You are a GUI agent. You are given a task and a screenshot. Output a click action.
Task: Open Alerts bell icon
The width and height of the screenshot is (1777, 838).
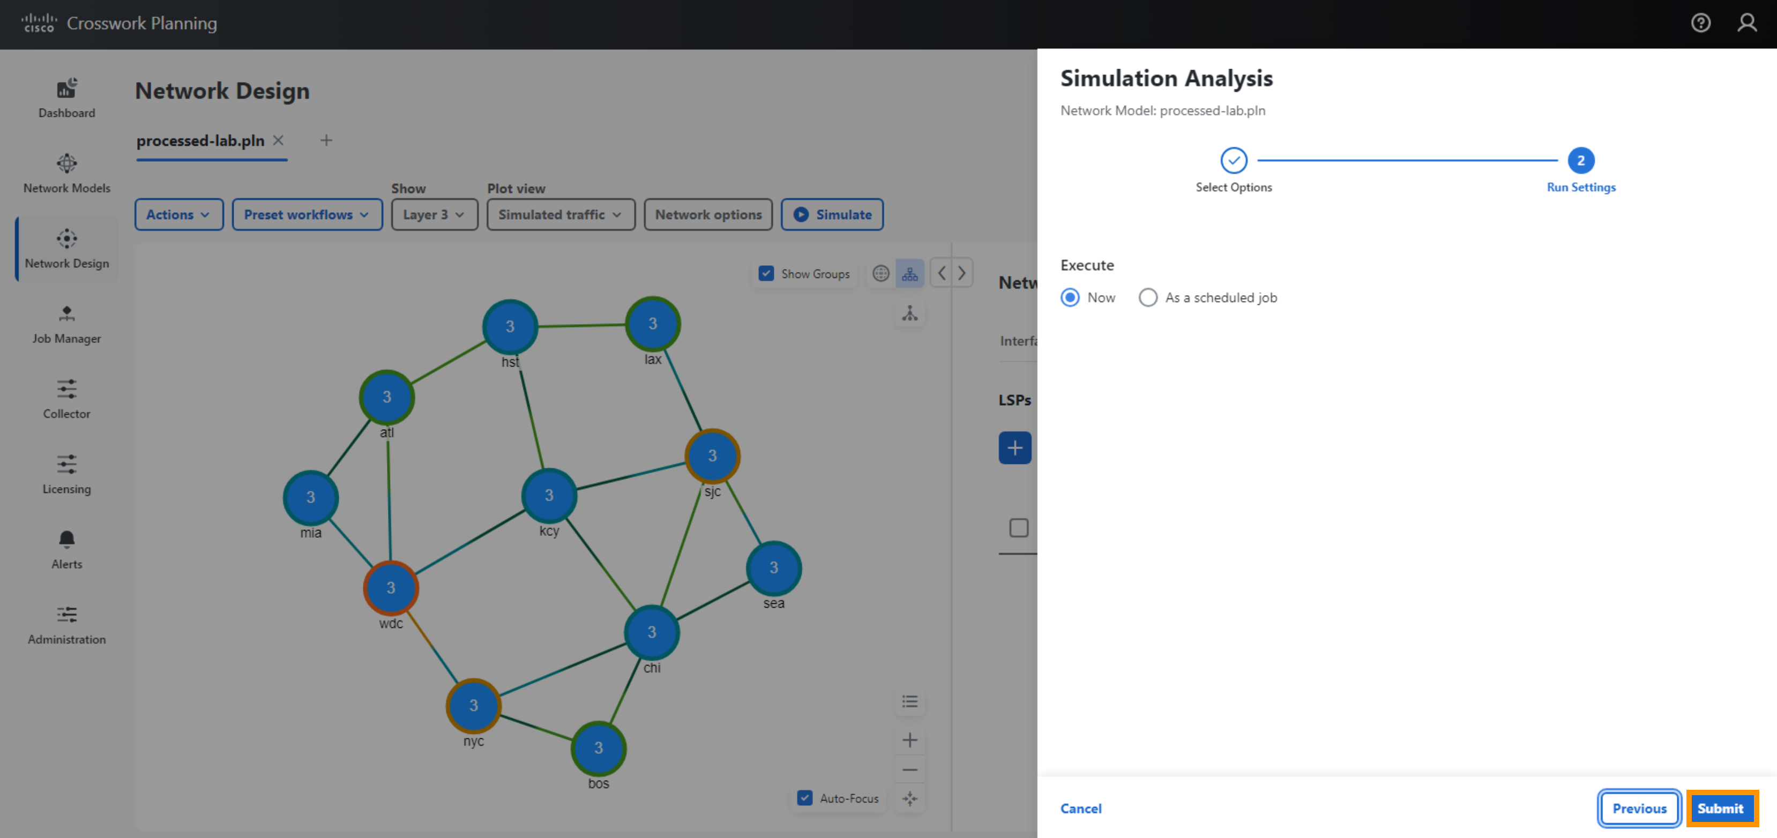[x=67, y=538]
